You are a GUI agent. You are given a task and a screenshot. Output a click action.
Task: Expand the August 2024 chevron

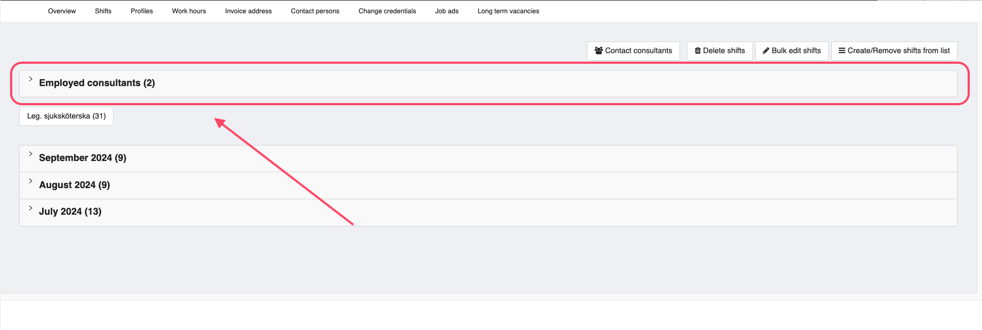point(30,181)
